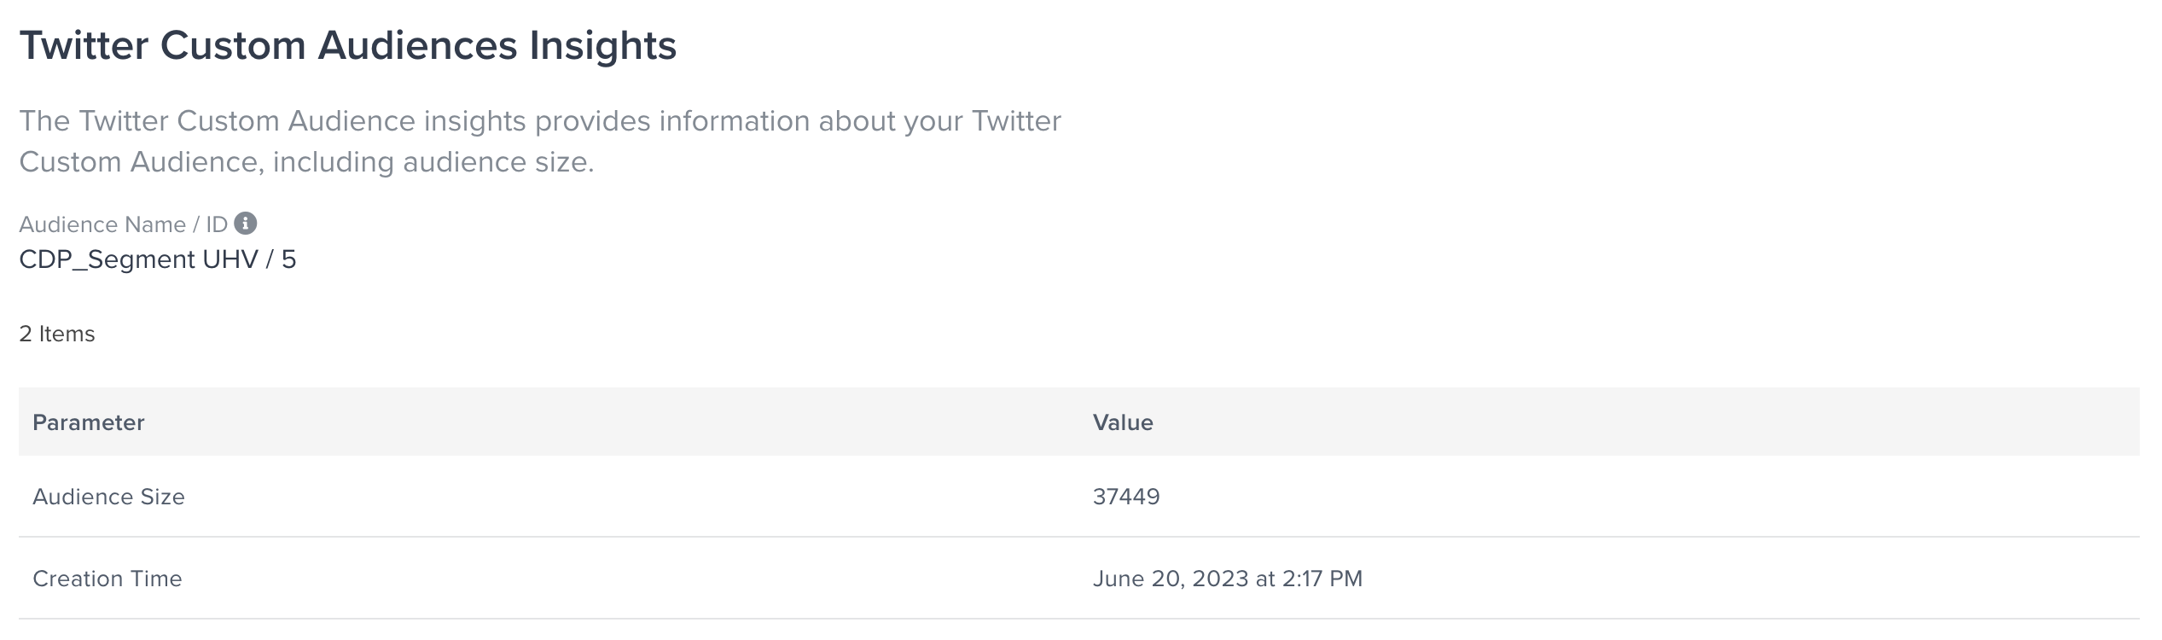Click "Custom Audience," starting the description's second line
The image size is (2162, 640).
pos(142,162)
